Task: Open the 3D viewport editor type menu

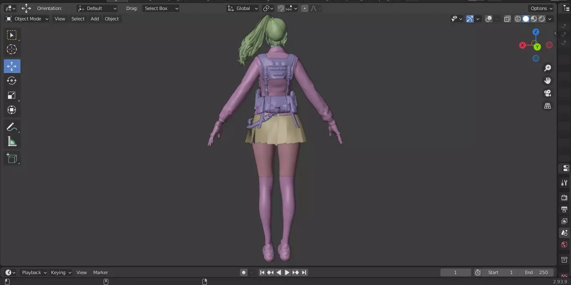Action: (x=10, y=8)
